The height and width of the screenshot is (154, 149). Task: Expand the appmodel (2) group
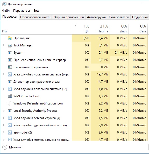pyautogui.click(x=4, y=132)
